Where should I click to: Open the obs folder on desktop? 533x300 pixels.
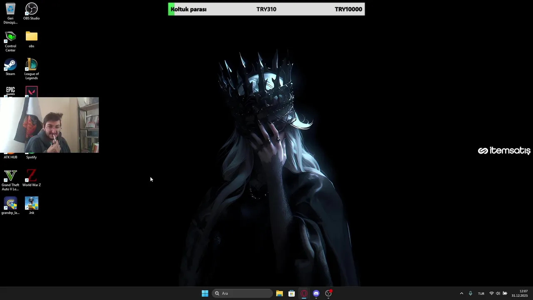click(32, 39)
